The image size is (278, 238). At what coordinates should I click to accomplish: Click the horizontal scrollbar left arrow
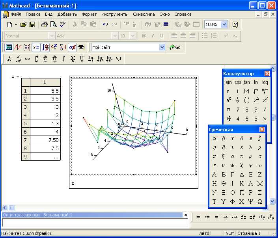click(5, 208)
